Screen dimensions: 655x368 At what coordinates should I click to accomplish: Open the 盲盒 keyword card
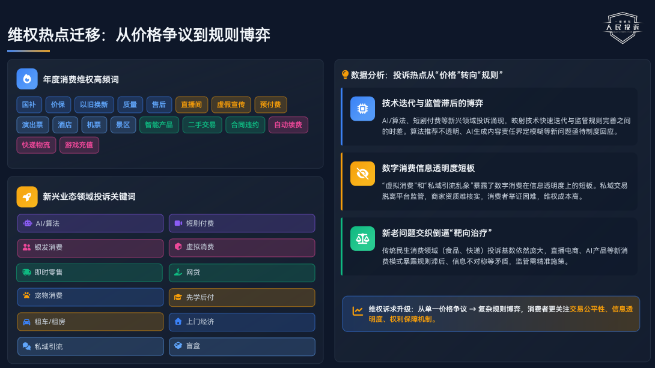(x=242, y=346)
